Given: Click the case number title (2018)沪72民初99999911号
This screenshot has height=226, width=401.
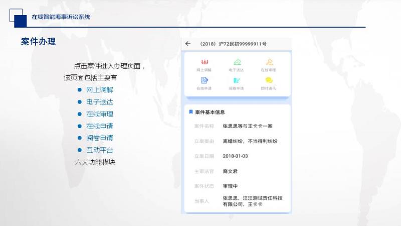Looking at the screenshot, I should [233, 44].
